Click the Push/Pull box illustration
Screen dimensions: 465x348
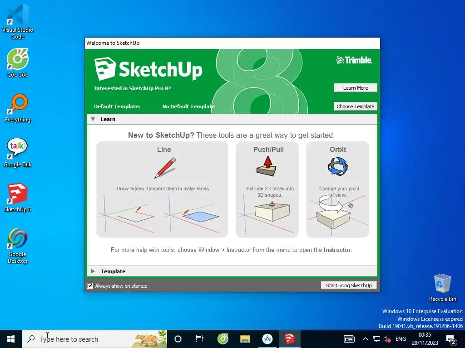267,214
